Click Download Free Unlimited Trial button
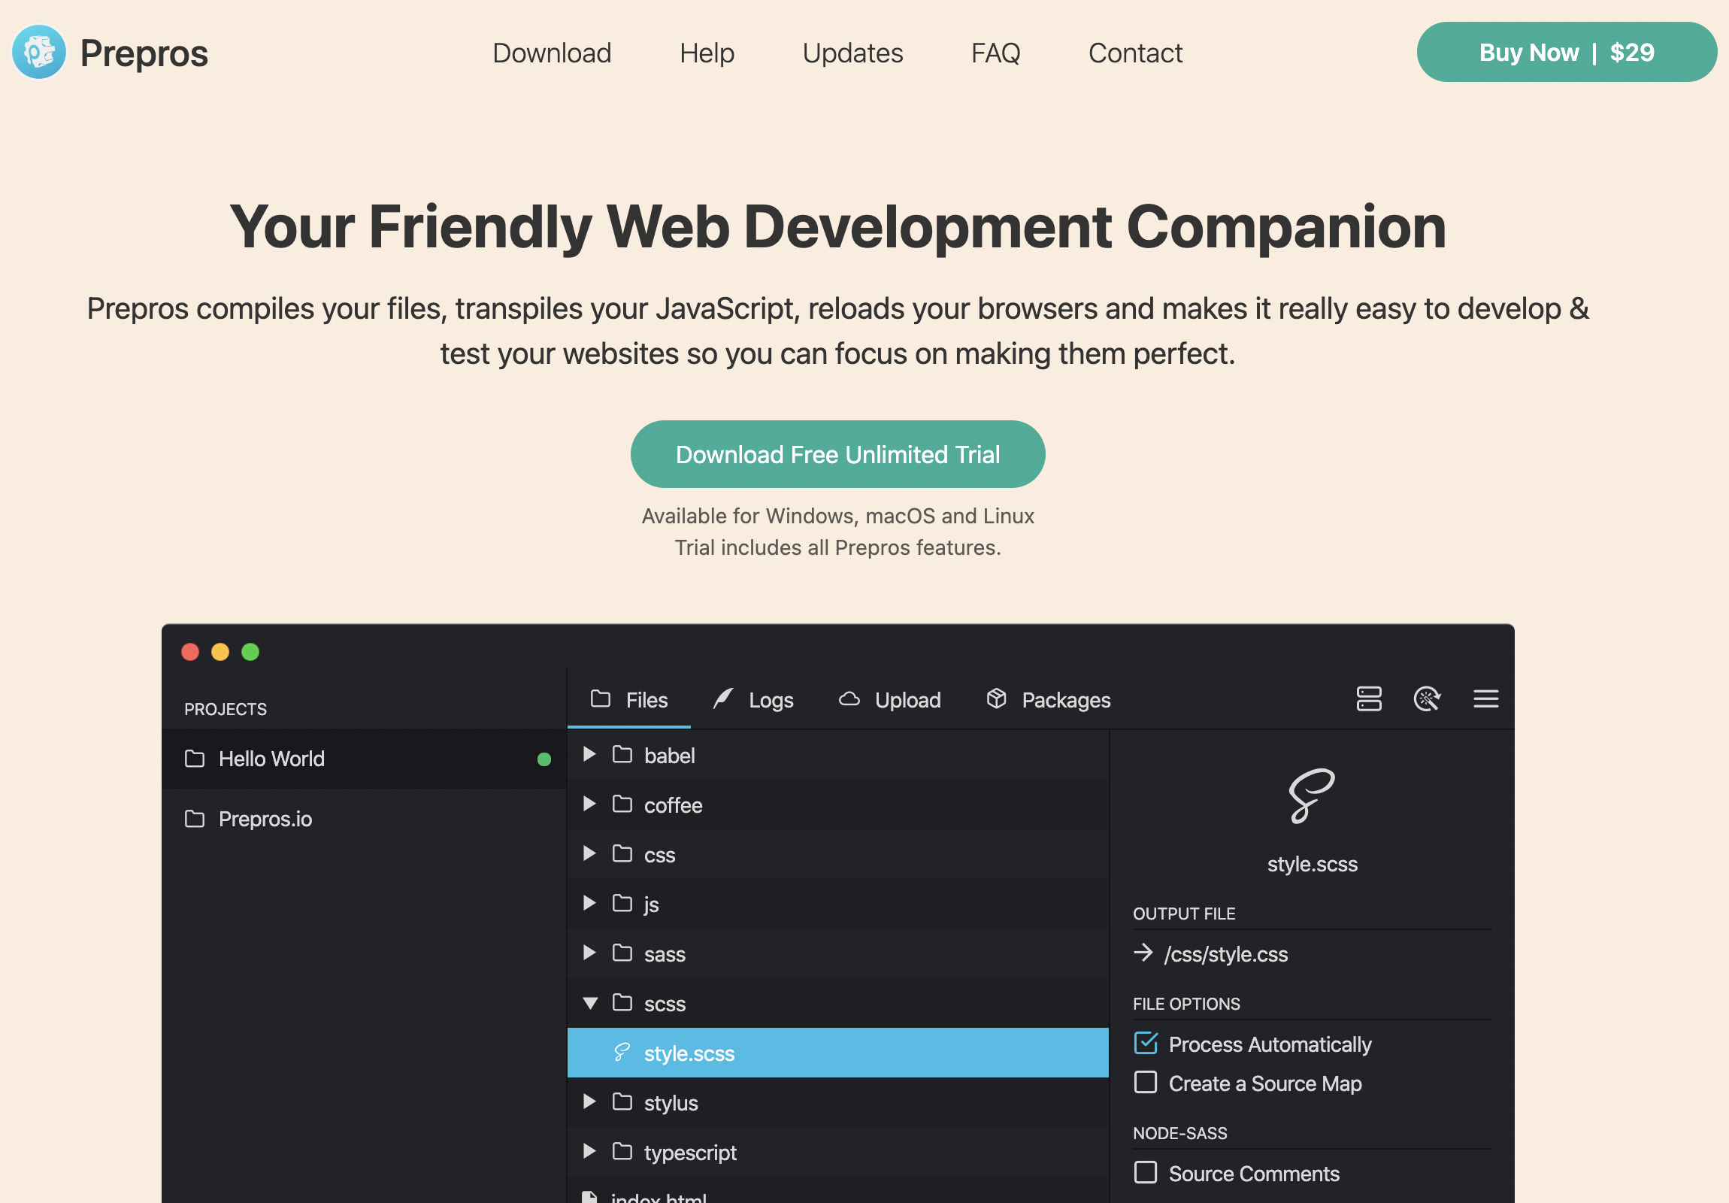The width and height of the screenshot is (1729, 1203). [x=837, y=454]
